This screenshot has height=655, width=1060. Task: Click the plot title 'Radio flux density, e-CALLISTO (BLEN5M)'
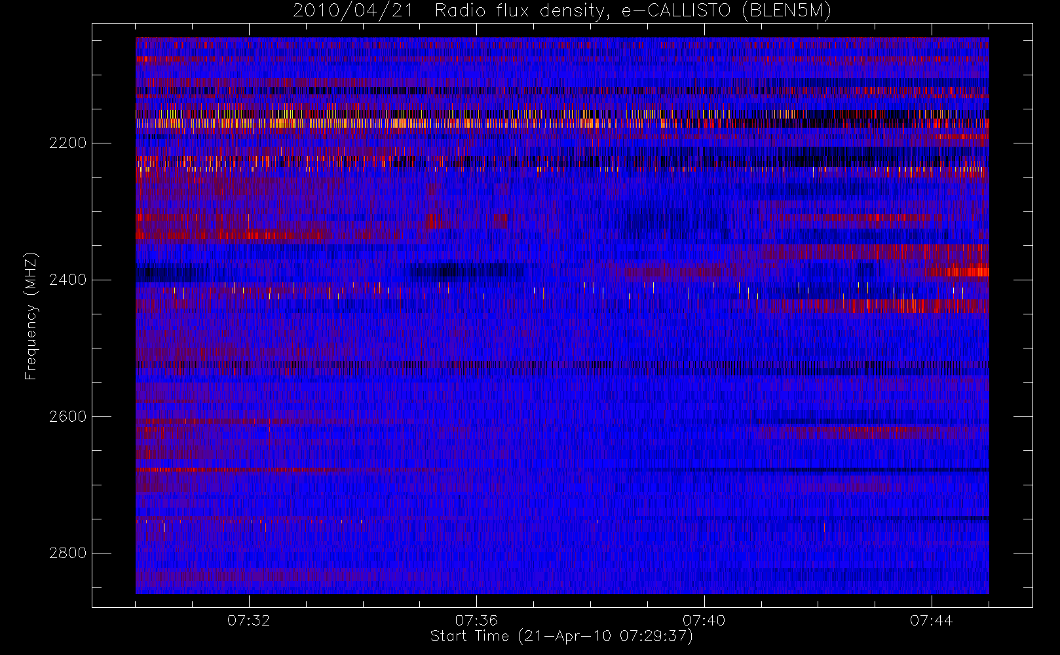pos(633,11)
